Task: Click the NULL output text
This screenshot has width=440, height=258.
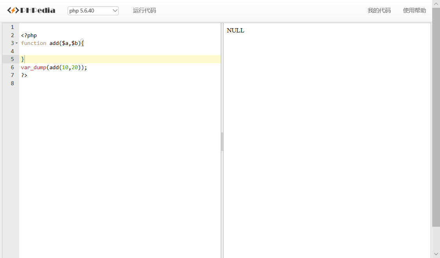Action: click(x=235, y=30)
